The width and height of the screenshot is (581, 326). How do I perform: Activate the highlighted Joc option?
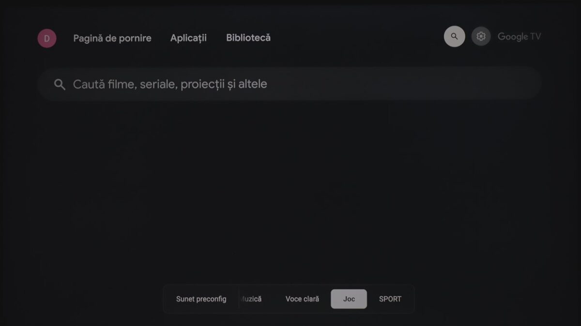[x=349, y=299]
